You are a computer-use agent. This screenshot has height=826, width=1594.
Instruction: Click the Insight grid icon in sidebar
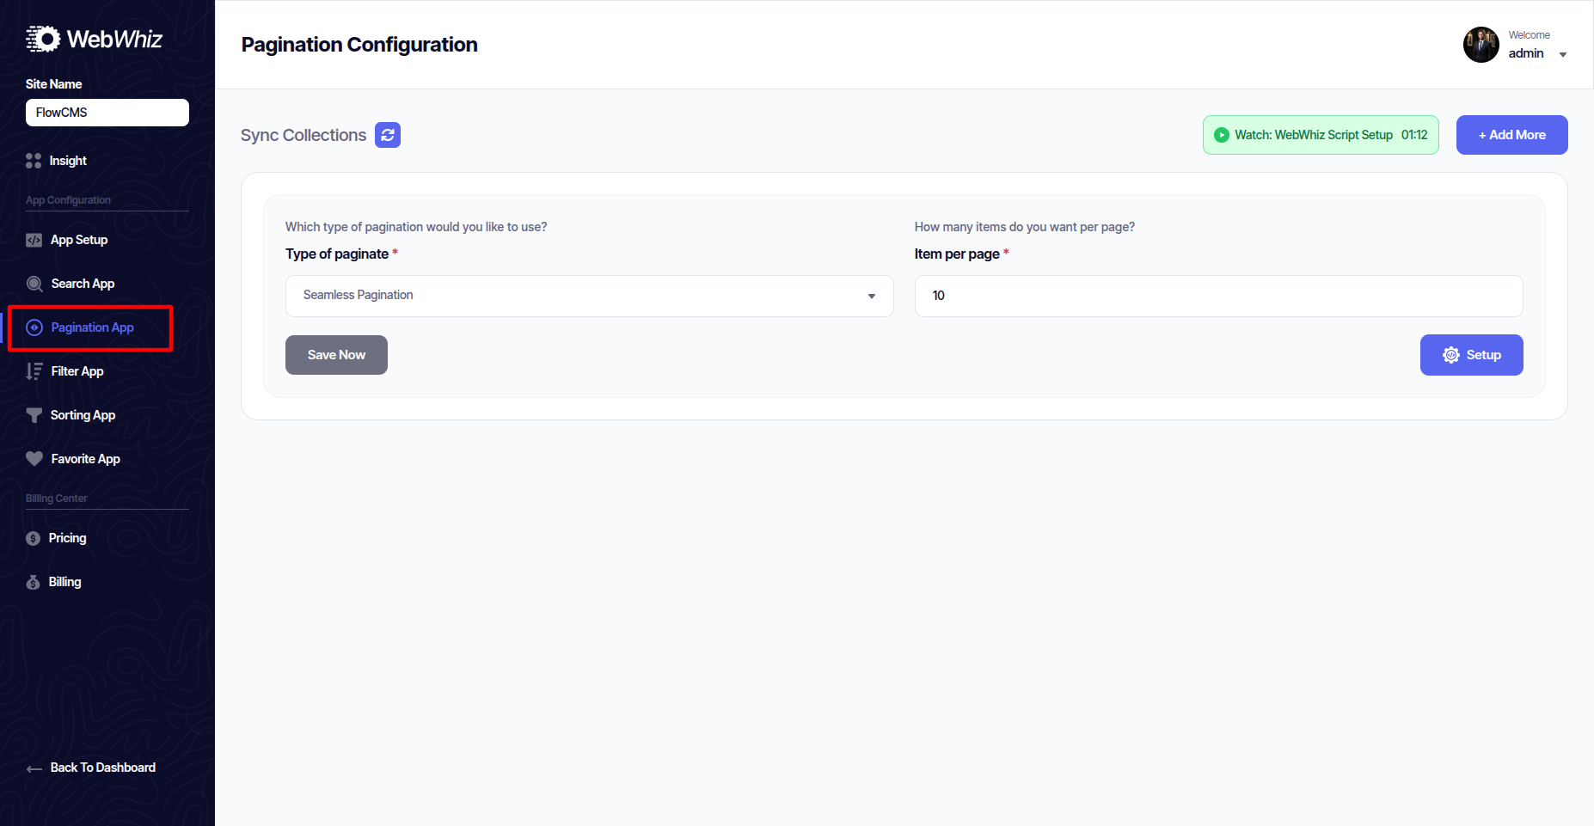pyautogui.click(x=34, y=161)
